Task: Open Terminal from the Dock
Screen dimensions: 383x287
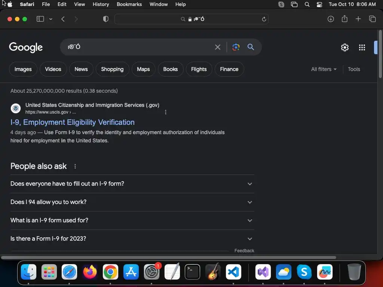Action: (x=193, y=272)
